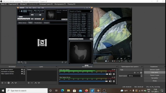Open Video Capture Device mixer settings gear

coord(114,81)
